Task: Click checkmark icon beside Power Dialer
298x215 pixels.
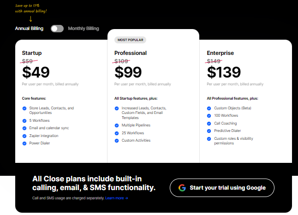Action: tap(24, 143)
